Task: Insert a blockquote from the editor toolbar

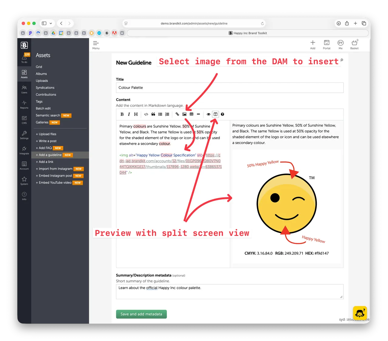Action: pos(153,114)
